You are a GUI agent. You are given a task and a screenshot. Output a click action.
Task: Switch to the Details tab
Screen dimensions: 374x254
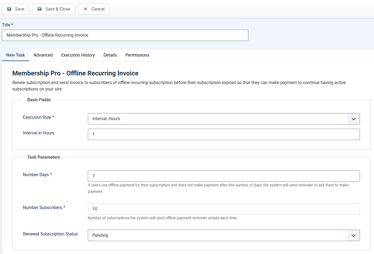110,55
